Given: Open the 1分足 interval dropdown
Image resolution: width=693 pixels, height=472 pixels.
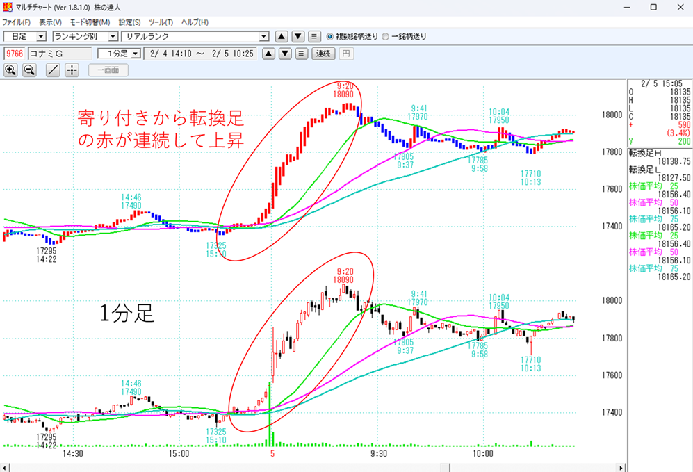Looking at the screenshot, I should click(136, 54).
